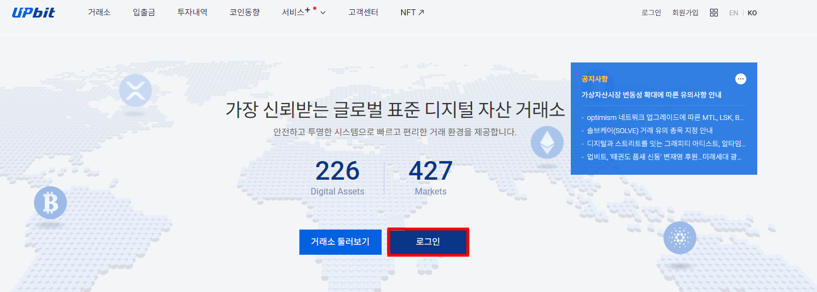Switch language to KO
The width and height of the screenshot is (817, 292).
click(752, 13)
